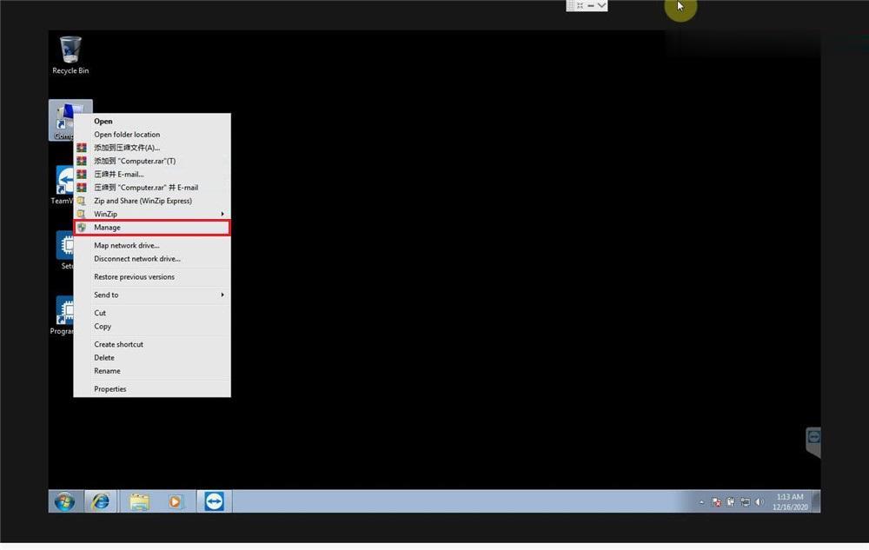Expand the TeamViewer side panel tab
This screenshot has width=869, height=550.
pos(813,442)
